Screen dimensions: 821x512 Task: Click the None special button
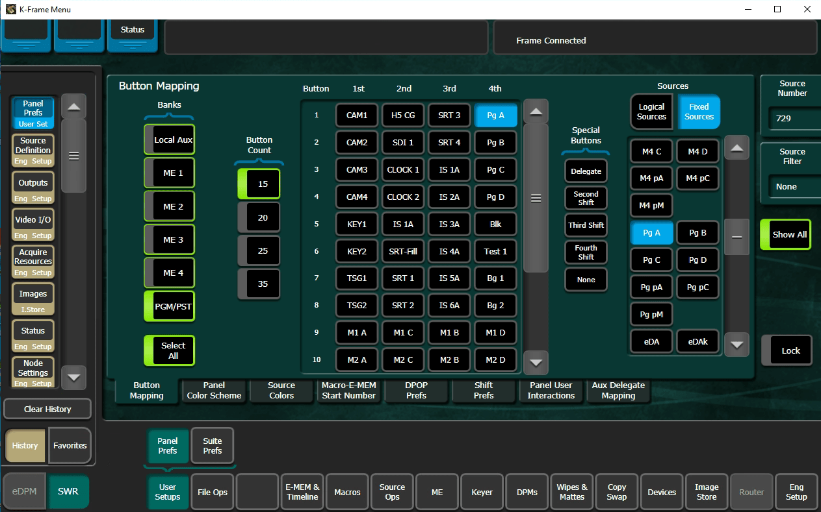[586, 280]
